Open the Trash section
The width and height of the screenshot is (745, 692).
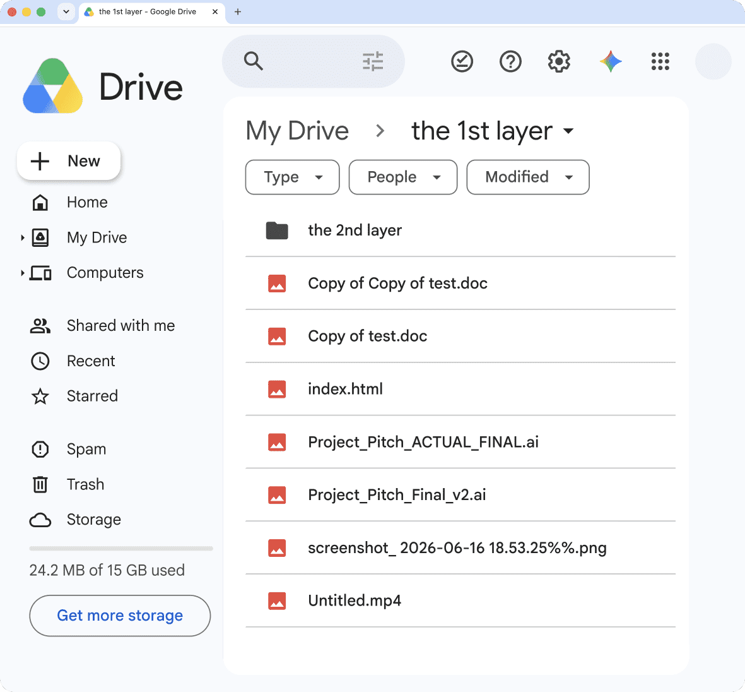pos(86,484)
